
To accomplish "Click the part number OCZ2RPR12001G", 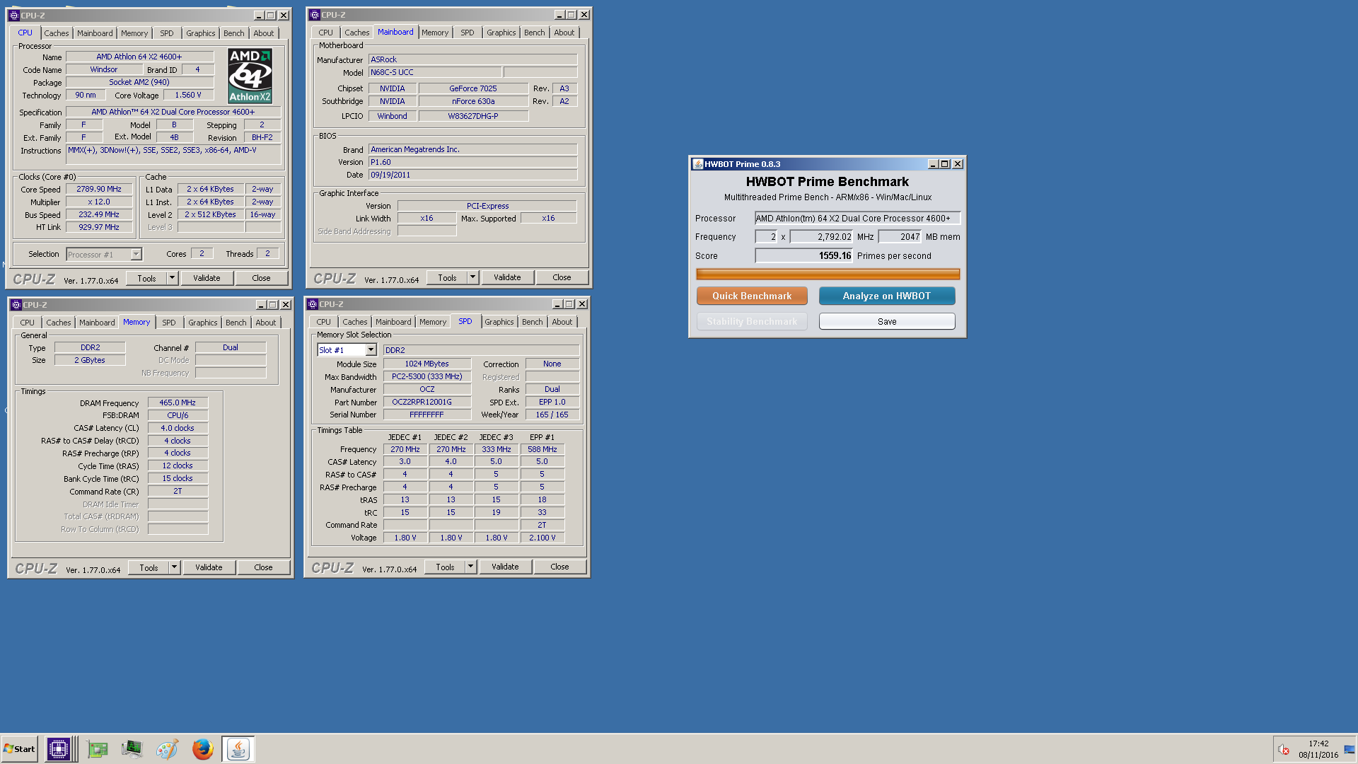I will click(427, 402).
